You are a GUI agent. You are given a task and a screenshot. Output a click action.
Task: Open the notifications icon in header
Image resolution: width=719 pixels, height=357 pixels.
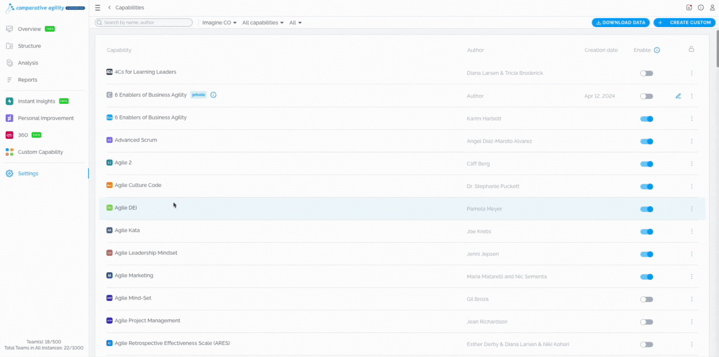pos(689,8)
